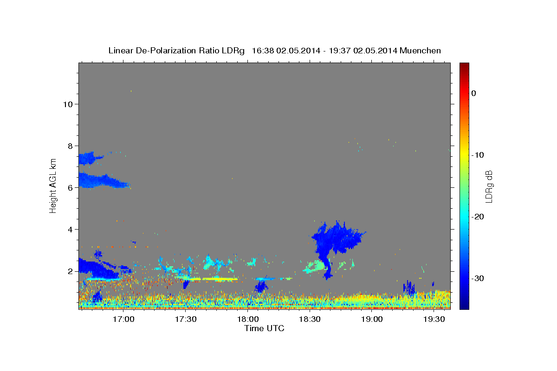
Task: Click the plot title starting 'Linear De-Polarization Ratio LDRg'
Action: [x=274, y=51]
